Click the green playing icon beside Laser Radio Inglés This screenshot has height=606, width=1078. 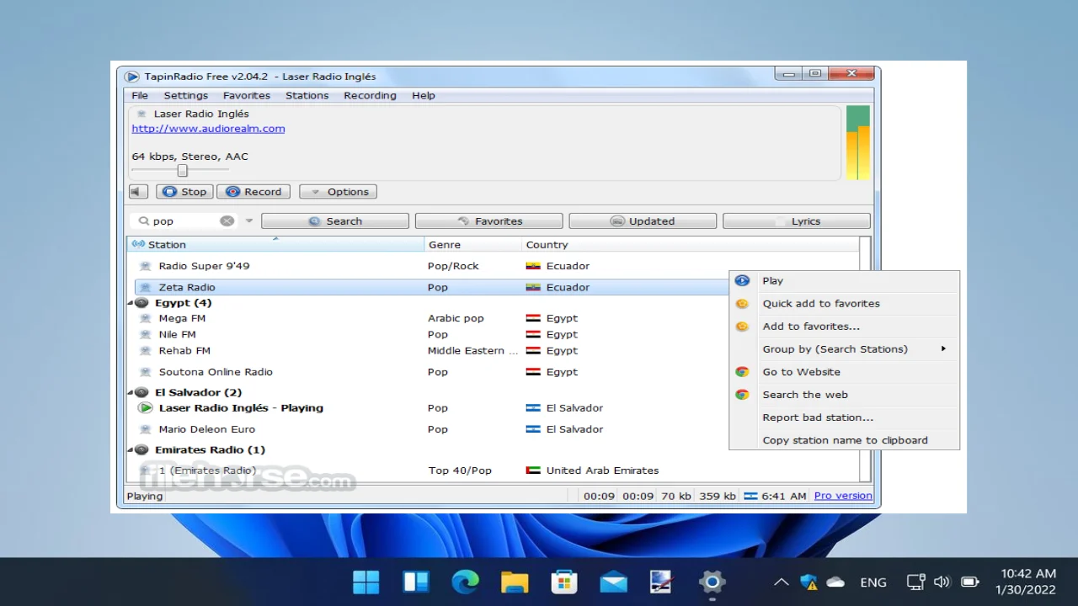pyautogui.click(x=145, y=408)
